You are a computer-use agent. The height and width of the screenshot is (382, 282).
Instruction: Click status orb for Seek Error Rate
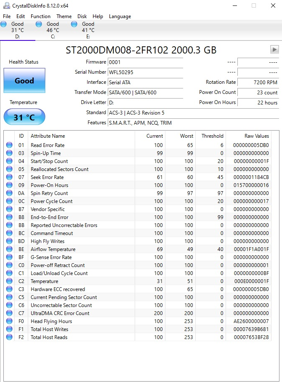click(9, 177)
